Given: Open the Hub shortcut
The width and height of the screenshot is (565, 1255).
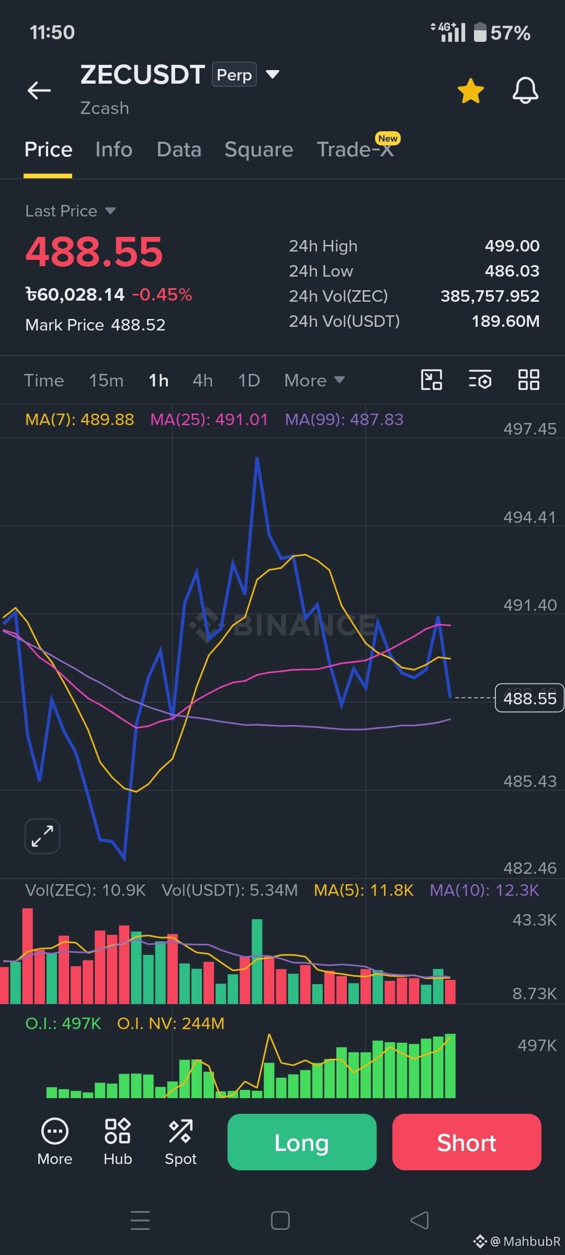Looking at the screenshot, I should 118,1142.
